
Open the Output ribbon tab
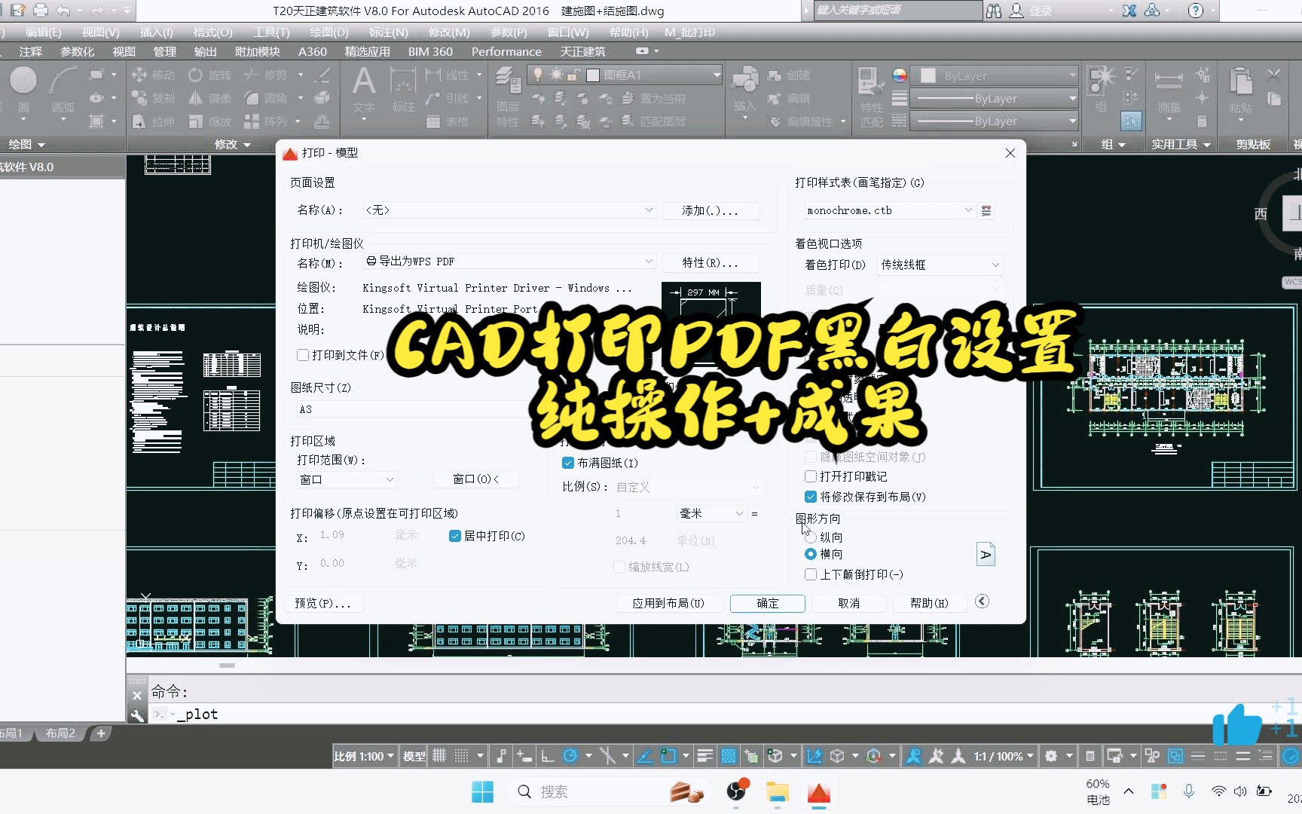click(205, 51)
